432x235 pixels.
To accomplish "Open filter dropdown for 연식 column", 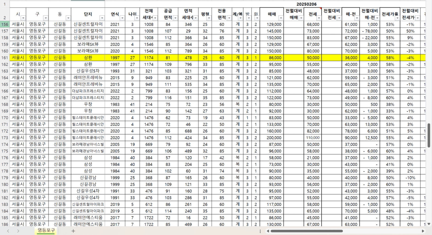I will pyautogui.click(x=122, y=18).
